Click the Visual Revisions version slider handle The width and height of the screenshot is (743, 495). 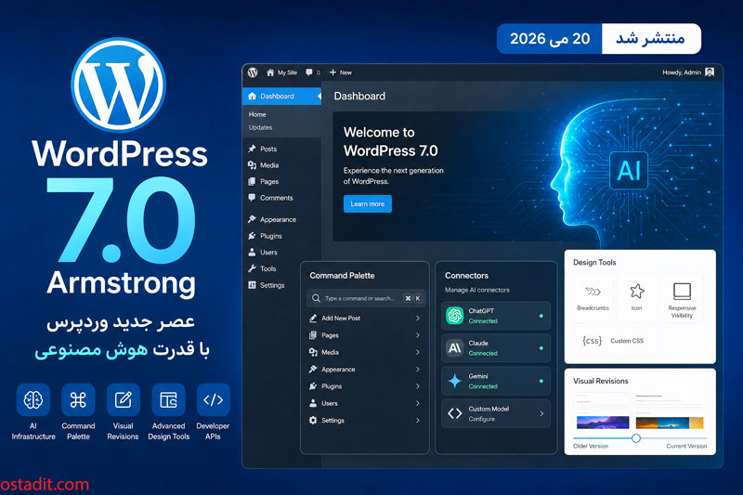(636, 438)
